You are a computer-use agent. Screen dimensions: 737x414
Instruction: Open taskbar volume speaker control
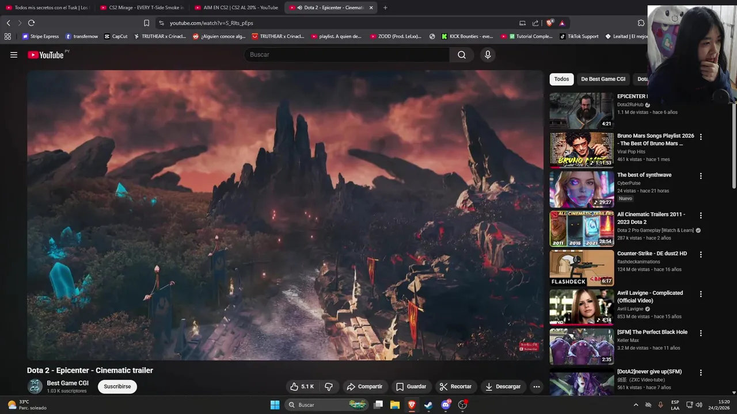[699, 405]
